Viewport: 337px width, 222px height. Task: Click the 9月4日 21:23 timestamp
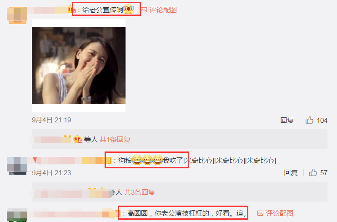pyautogui.click(x=51, y=172)
